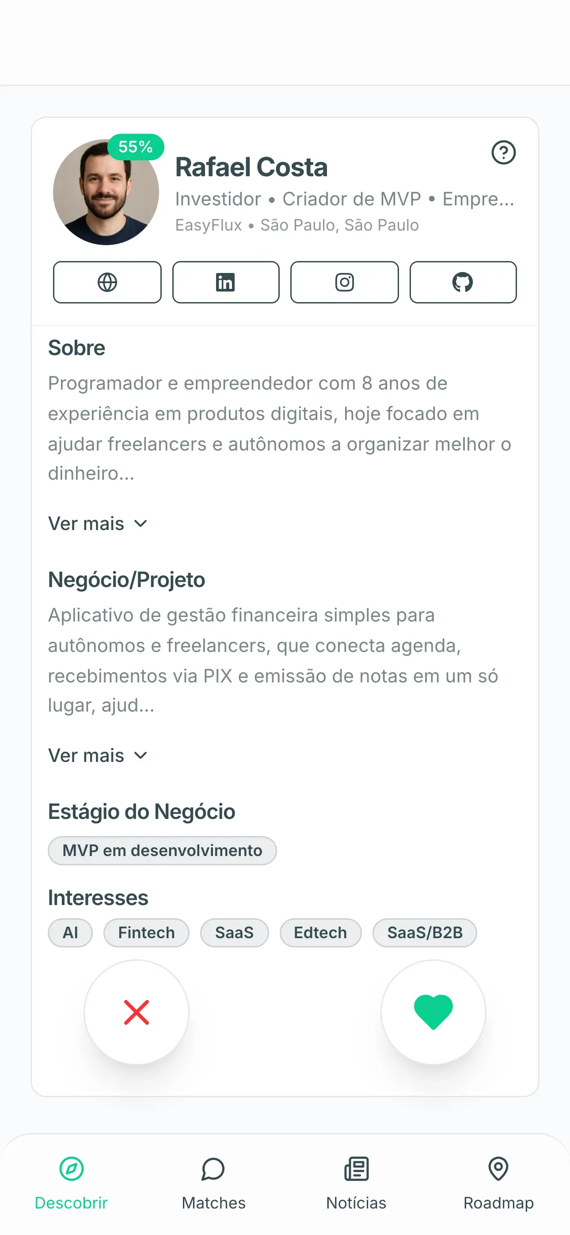Open the website globe link
570x1235 pixels.
pos(107,282)
